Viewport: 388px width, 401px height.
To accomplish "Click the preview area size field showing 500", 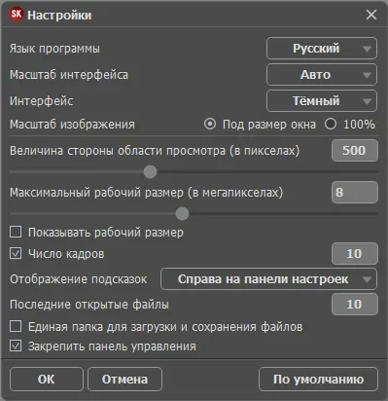I will coord(355,150).
